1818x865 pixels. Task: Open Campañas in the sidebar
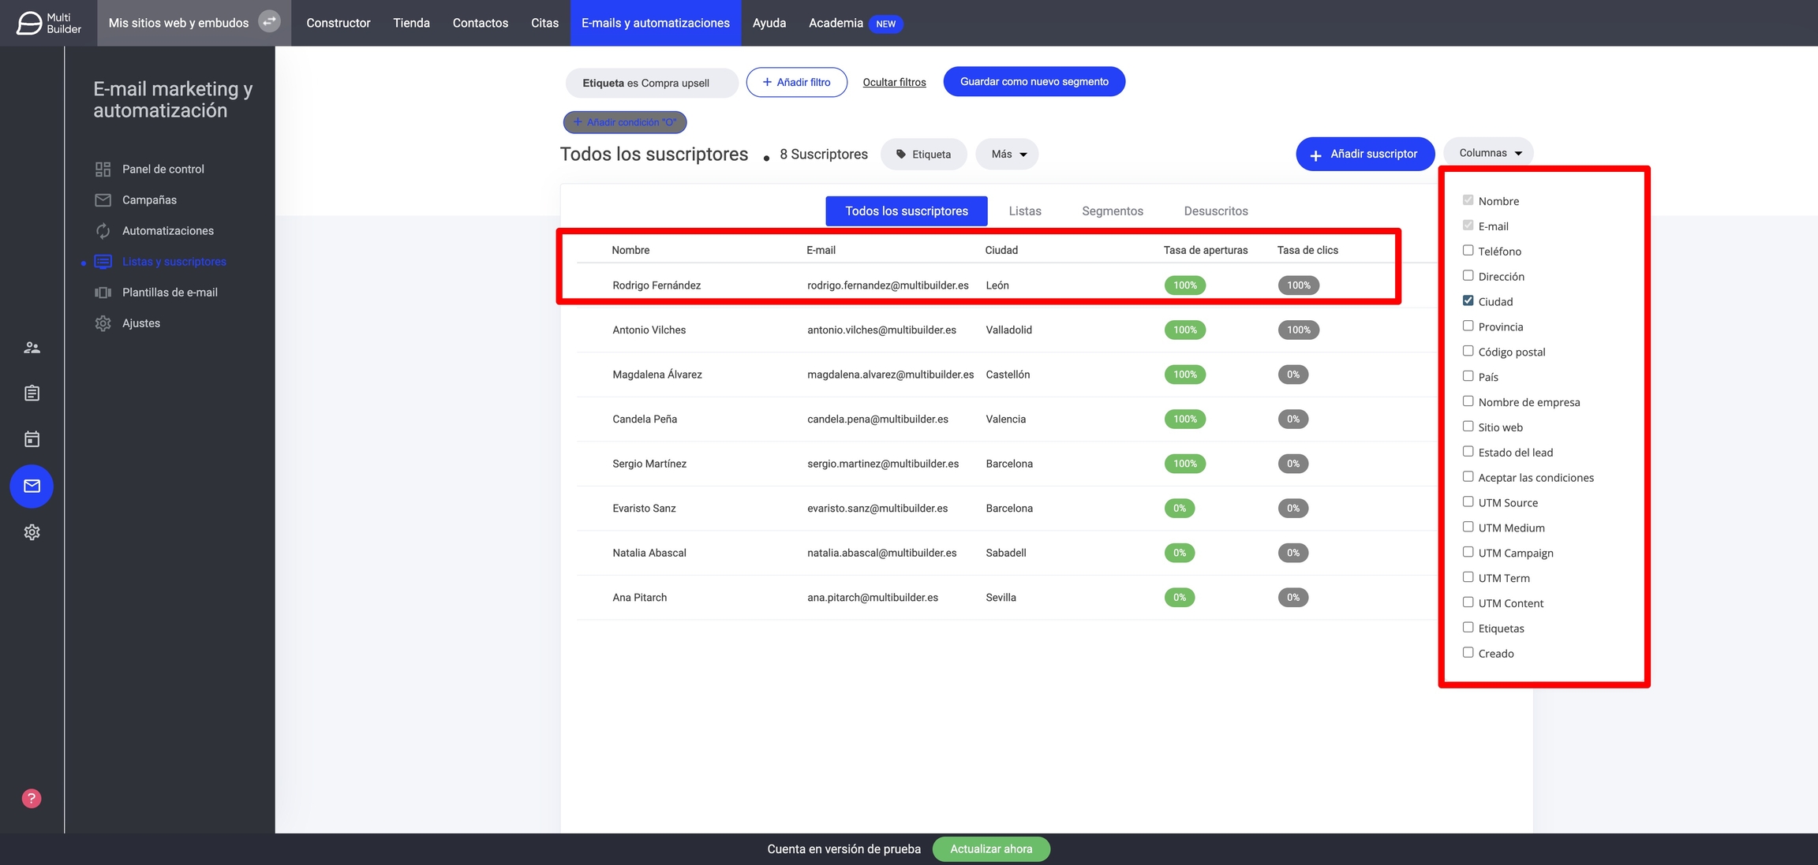tap(149, 200)
